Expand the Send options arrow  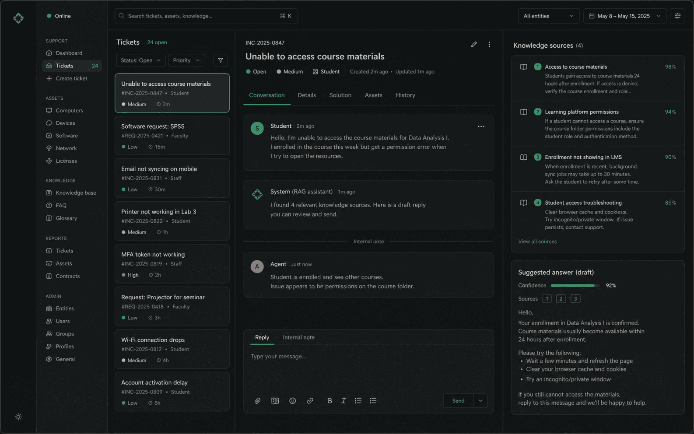[480, 401]
